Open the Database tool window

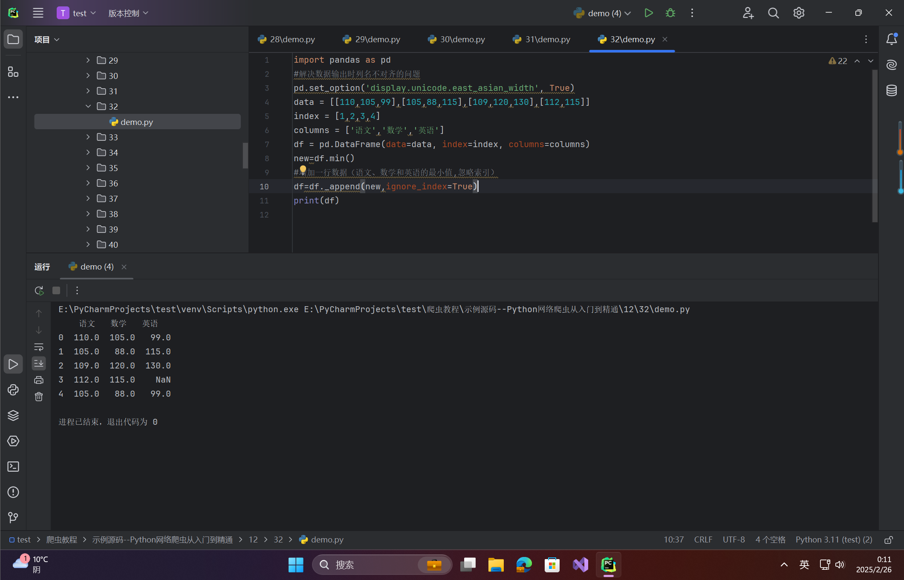point(892,90)
